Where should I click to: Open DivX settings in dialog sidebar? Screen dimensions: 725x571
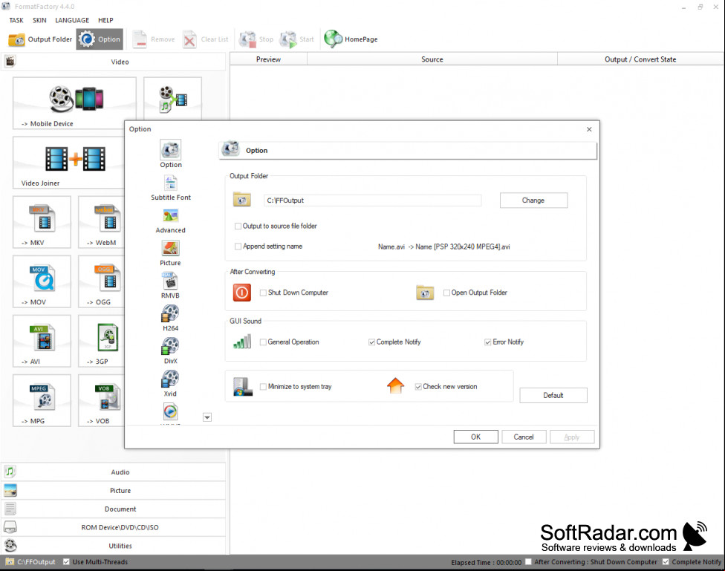click(x=171, y=351)
